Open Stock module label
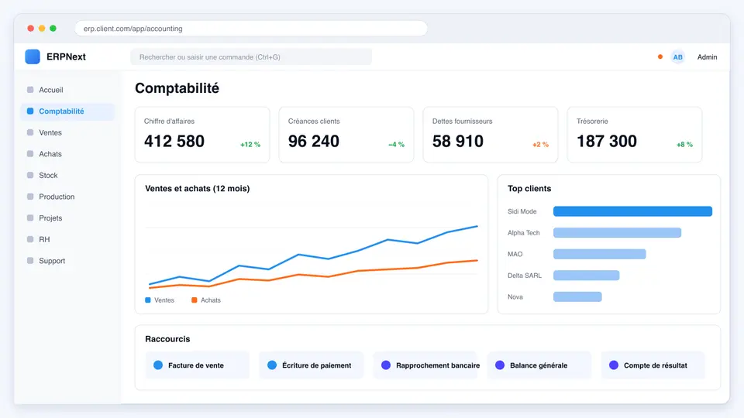The width and height of the screenshot is (744, 418). [x=48, y=175]
